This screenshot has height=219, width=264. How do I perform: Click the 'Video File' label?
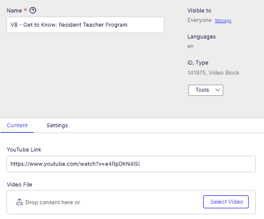click(19, 185)
